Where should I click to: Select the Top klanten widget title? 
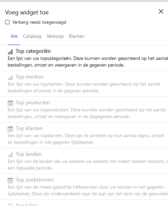pyautogui.click(x=29, y=128)
